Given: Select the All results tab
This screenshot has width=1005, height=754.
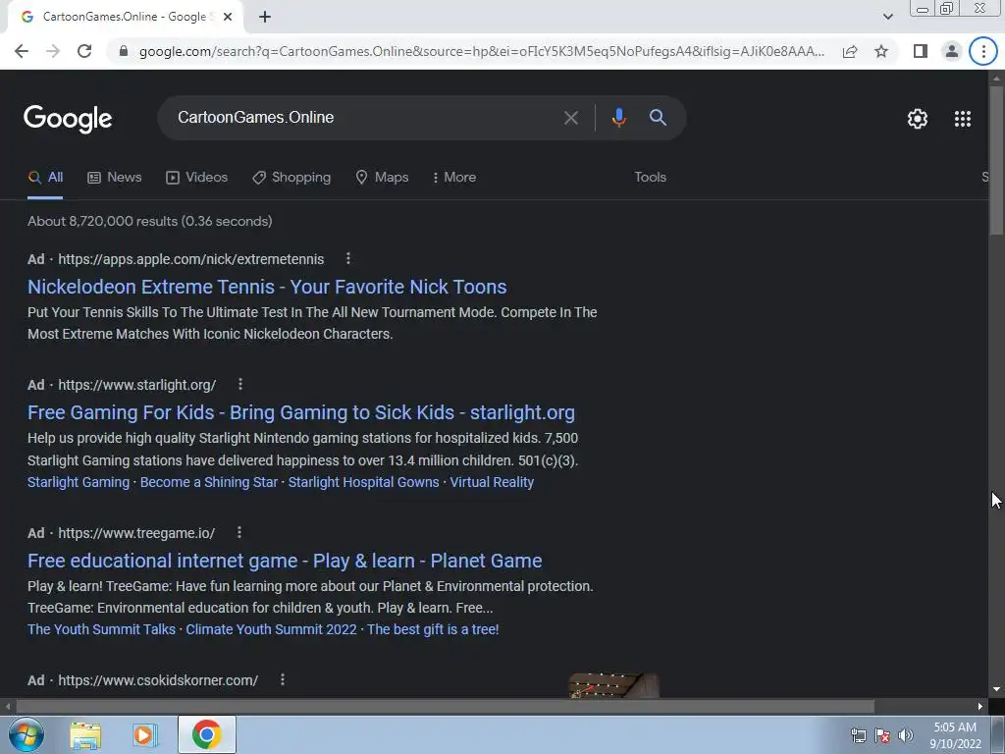Looking at the screenshot, I should (x=45, y=178).
